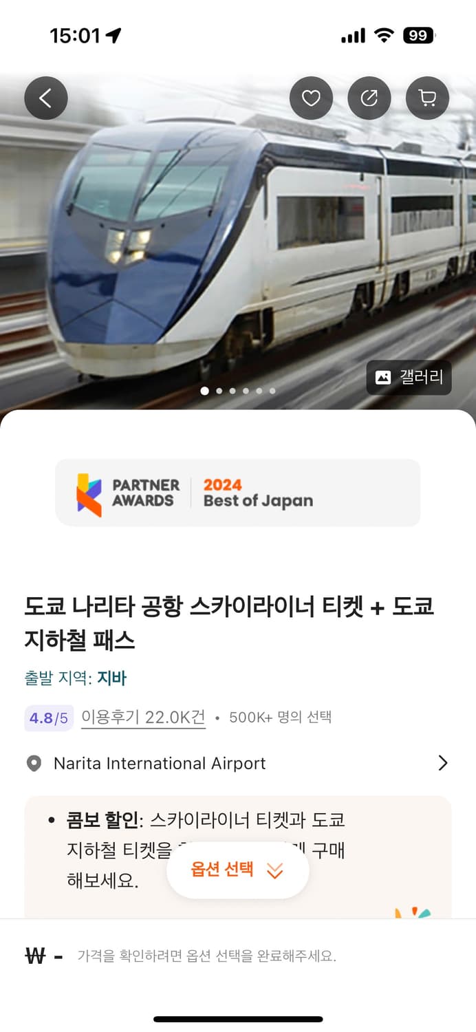Tap the map pin location icon

(34, 764)
